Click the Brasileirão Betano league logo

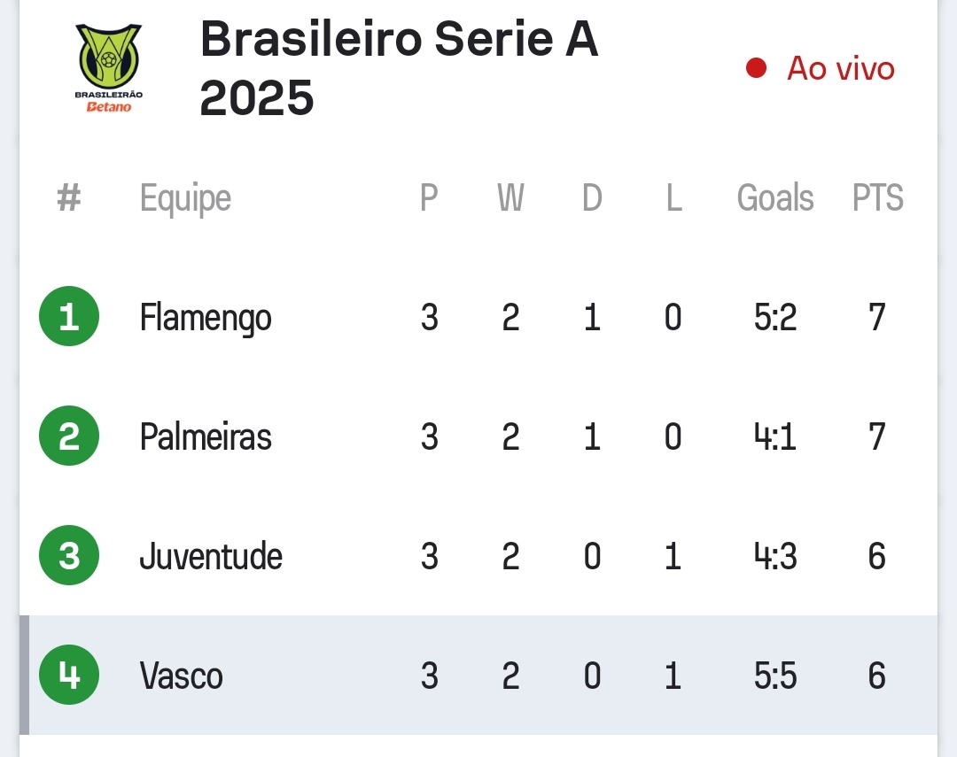(108, 68)
